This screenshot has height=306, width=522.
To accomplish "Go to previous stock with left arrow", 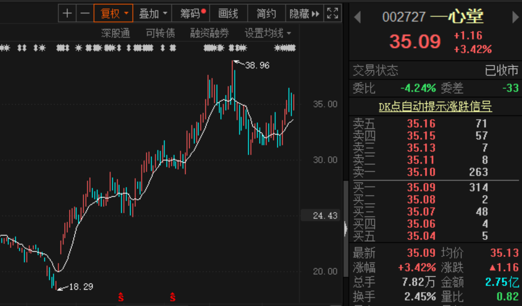I will [x=358, y=17].
